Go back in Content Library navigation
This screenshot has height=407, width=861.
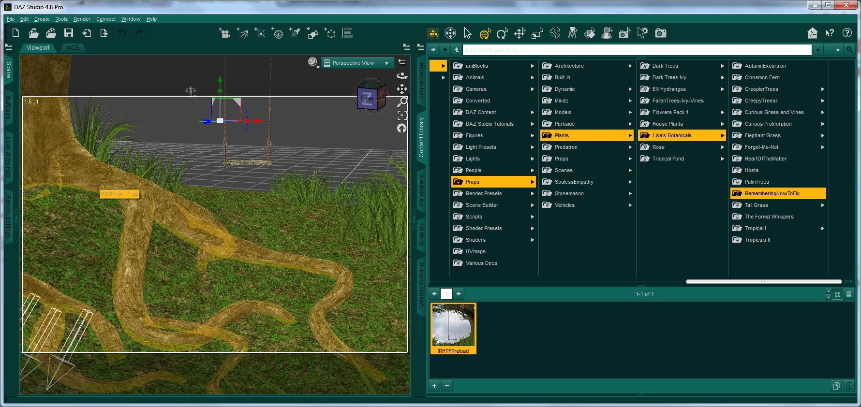(433, 50)
